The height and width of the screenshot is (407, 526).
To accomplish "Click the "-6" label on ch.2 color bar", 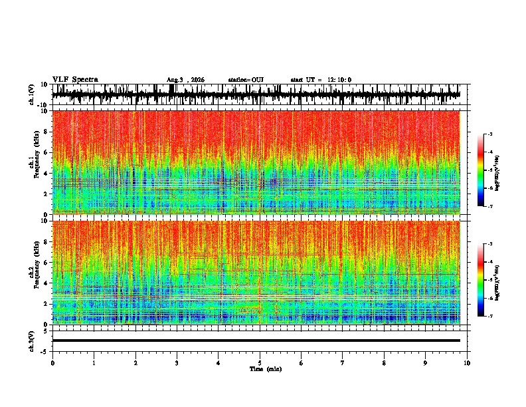I will pos(490,298).
